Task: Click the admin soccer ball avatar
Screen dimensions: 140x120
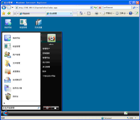Action: click(52, 38)
